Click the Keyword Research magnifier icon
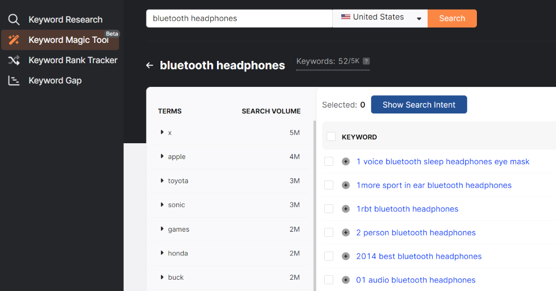This screenshot has height=291, width=556. (x=14, y=20)
